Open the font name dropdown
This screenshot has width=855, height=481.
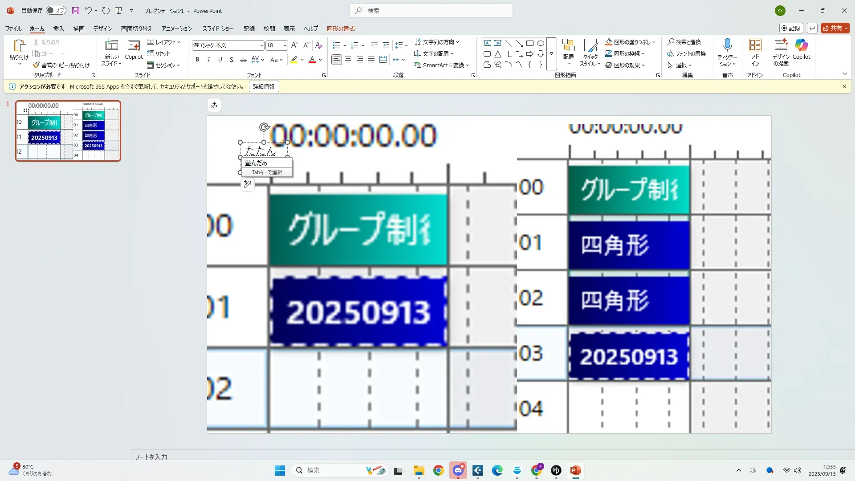(x=261, y=45)
